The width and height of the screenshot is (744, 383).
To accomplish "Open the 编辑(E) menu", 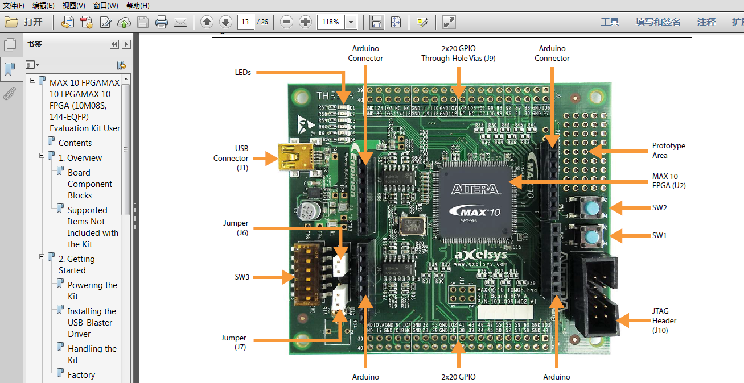I will tap(43, 5).
